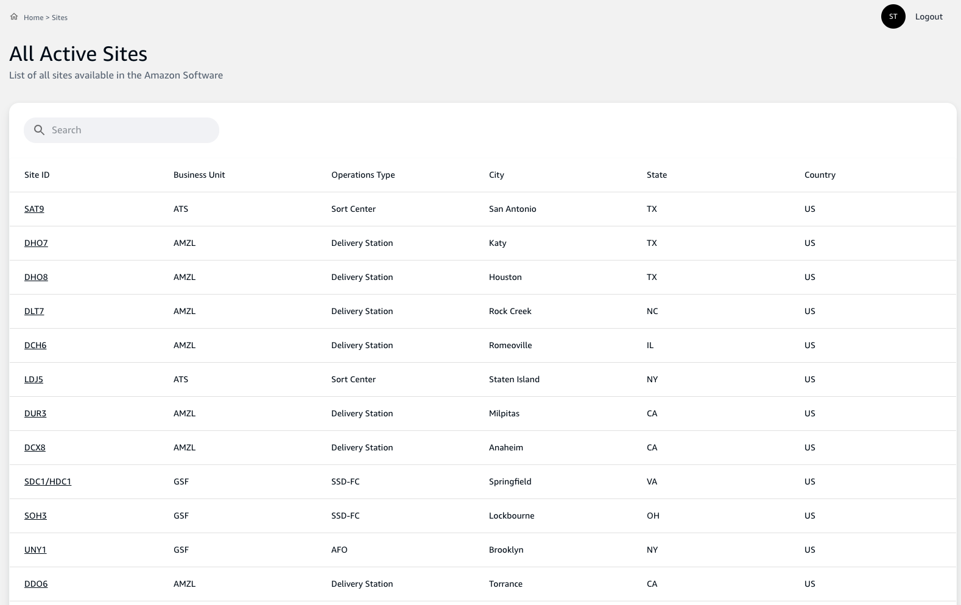
Task: Click the Business Unit column header
Action: coord(199,175)
